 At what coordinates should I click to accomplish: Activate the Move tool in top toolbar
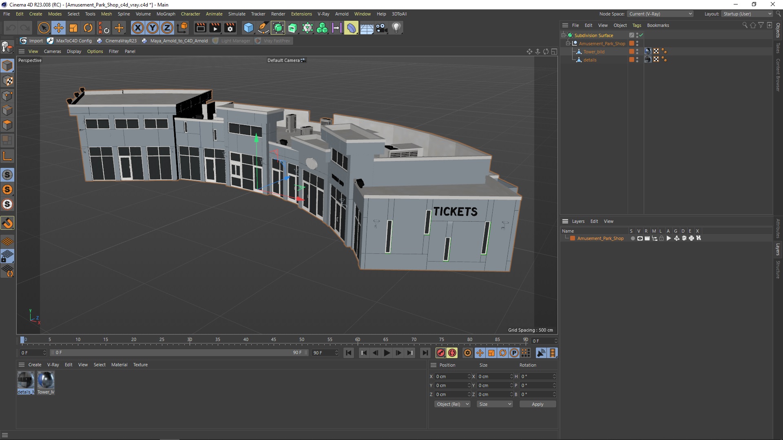tap(59, 28)
